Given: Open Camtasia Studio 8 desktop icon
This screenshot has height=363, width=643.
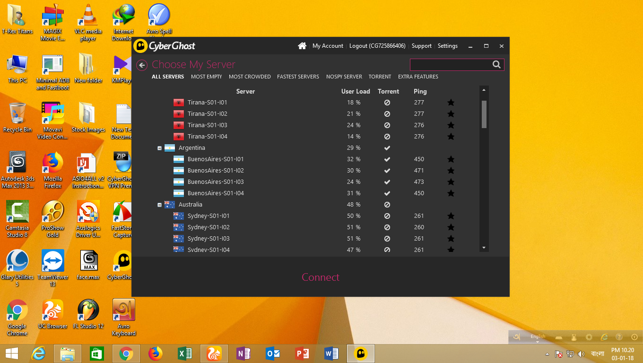Looking at the screenshot, I should tap(17, 212).
